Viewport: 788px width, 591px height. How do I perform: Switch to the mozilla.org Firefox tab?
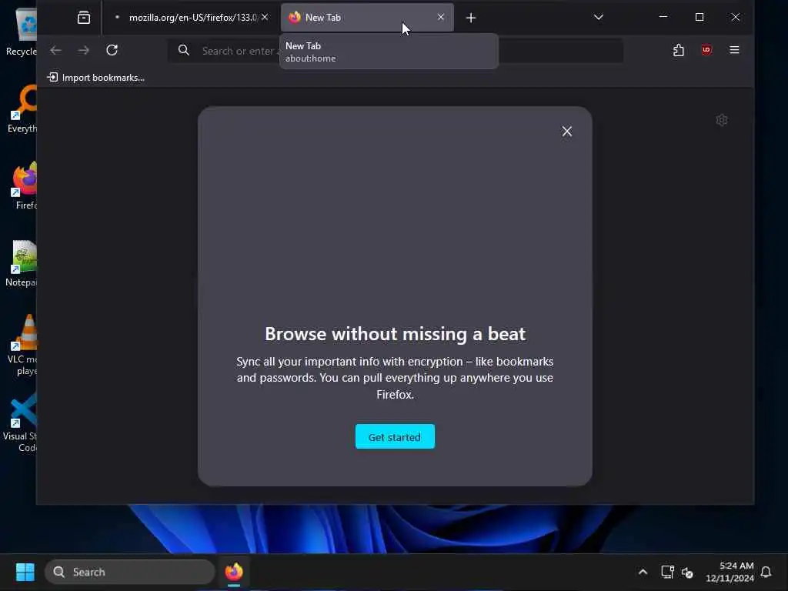pyautogui.click(x=192, y=18)
